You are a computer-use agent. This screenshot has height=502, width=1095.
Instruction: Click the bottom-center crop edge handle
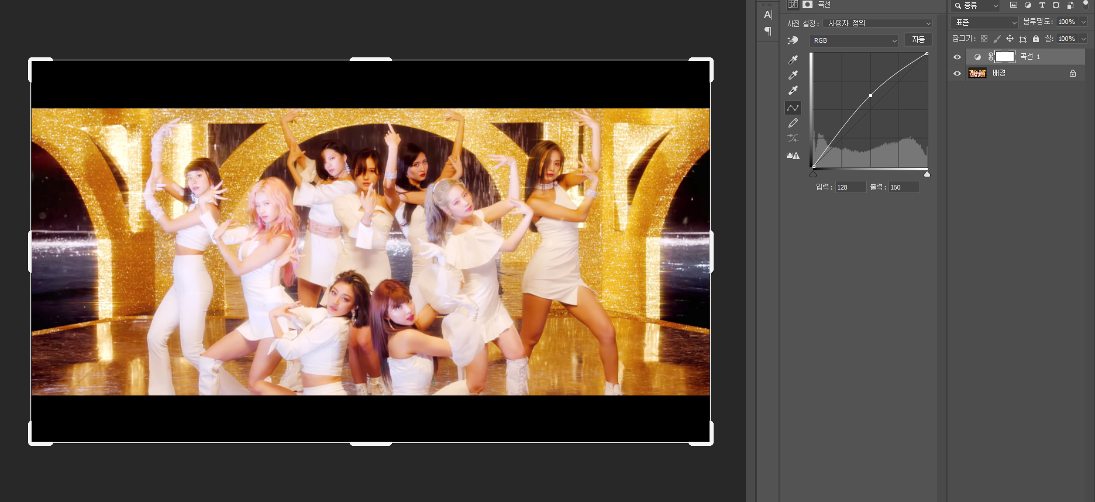(371, 443)
